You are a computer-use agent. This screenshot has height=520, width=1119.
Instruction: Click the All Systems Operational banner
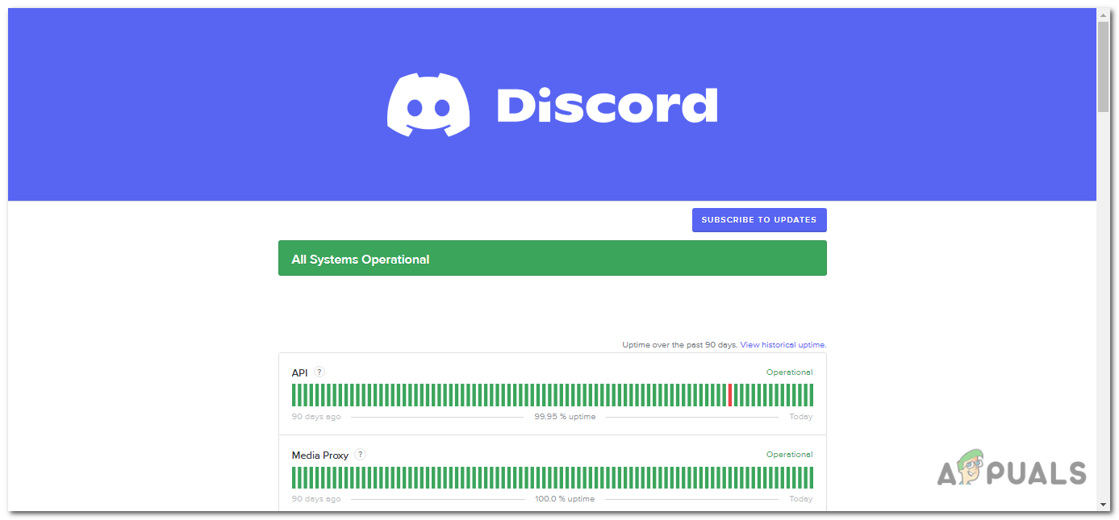coord(553,258)
